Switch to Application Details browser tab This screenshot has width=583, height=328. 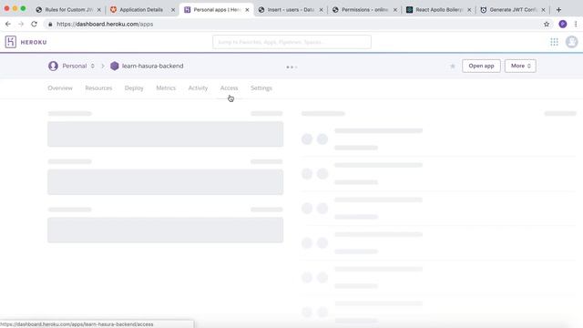click(141, 10)
